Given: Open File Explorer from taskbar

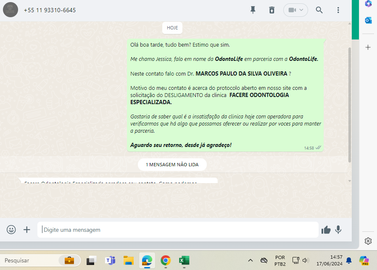Looking at the screenshot, I should [x=129, y=260].
